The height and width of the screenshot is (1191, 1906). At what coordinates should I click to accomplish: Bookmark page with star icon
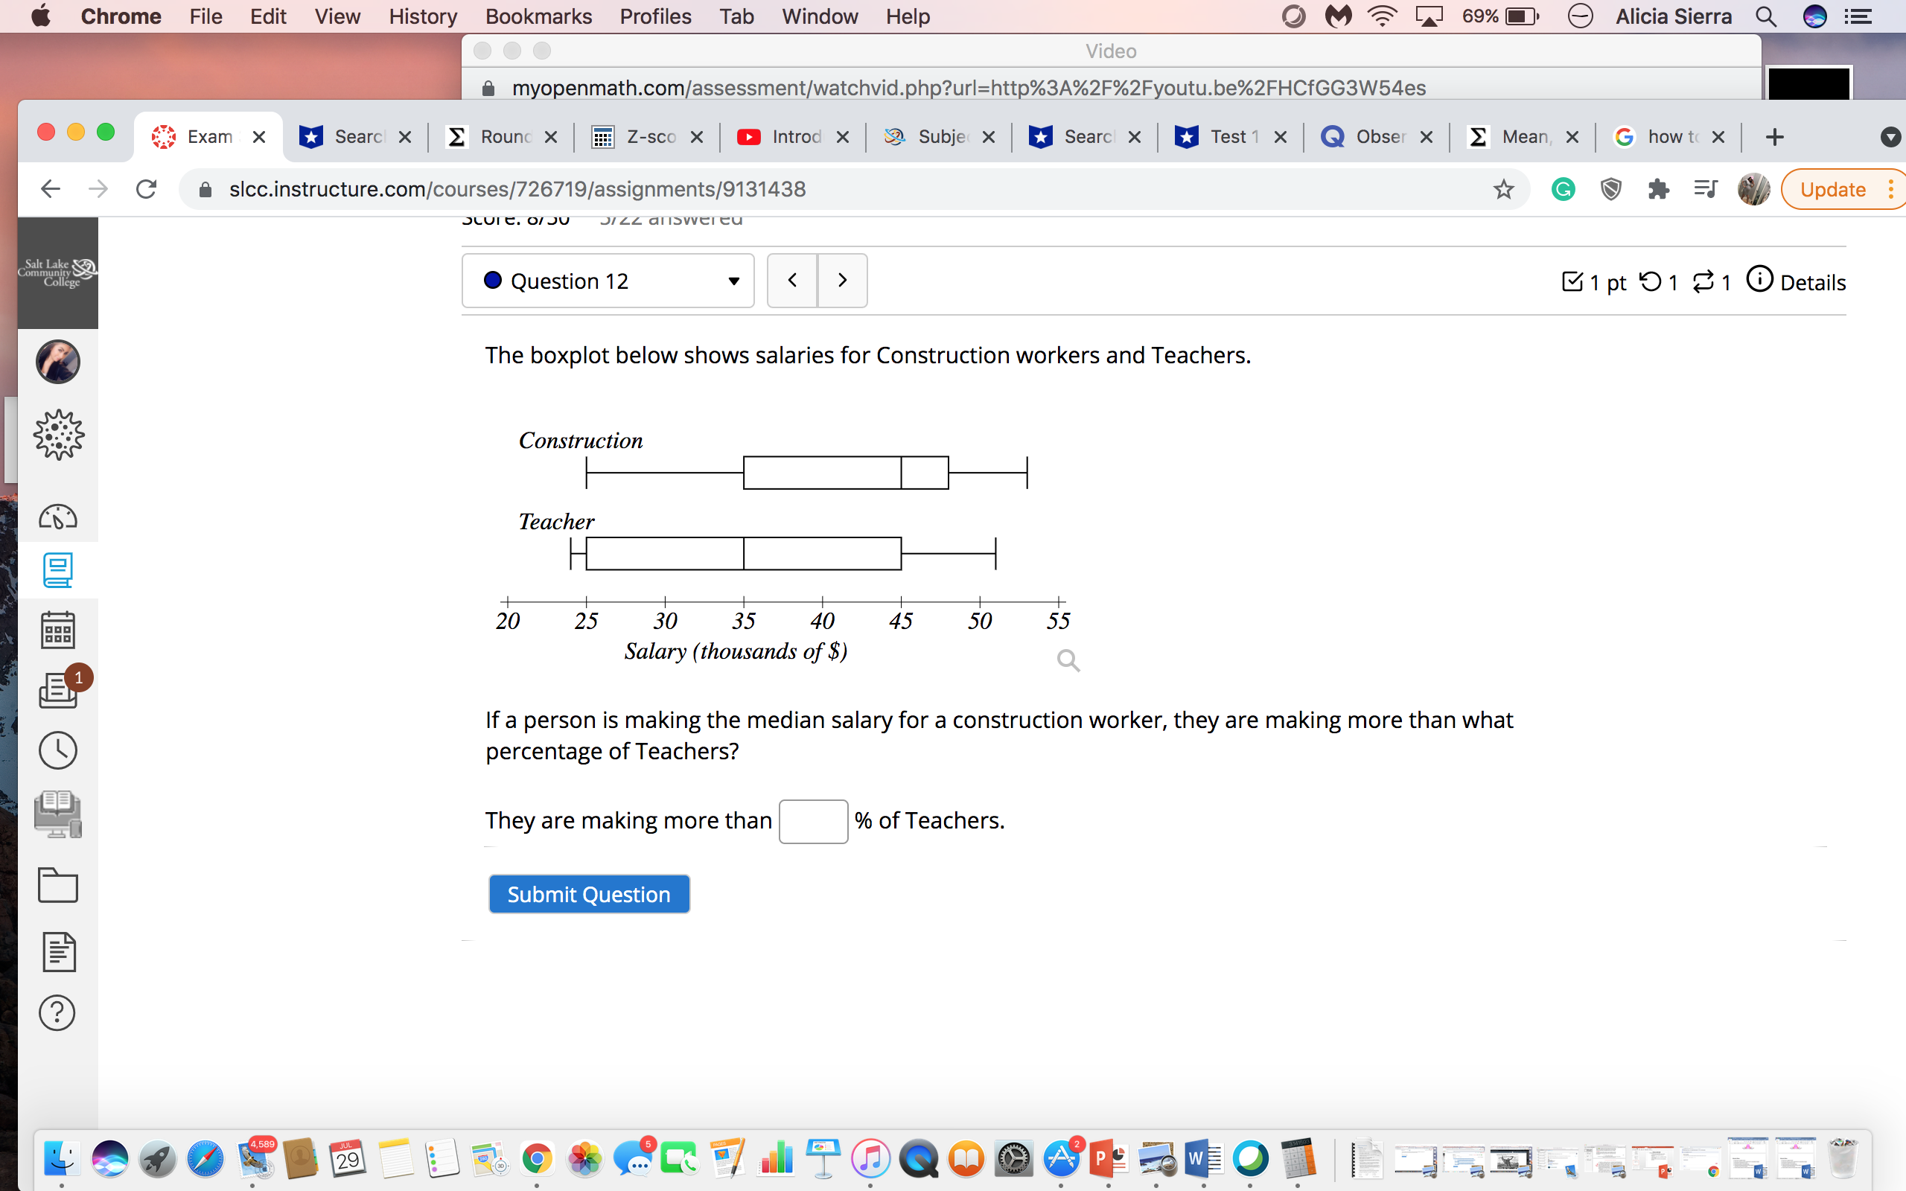[1503, 189]
